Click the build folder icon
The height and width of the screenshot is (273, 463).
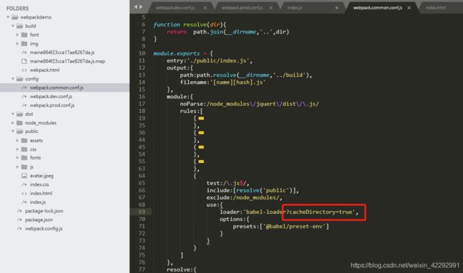point(19,26)
